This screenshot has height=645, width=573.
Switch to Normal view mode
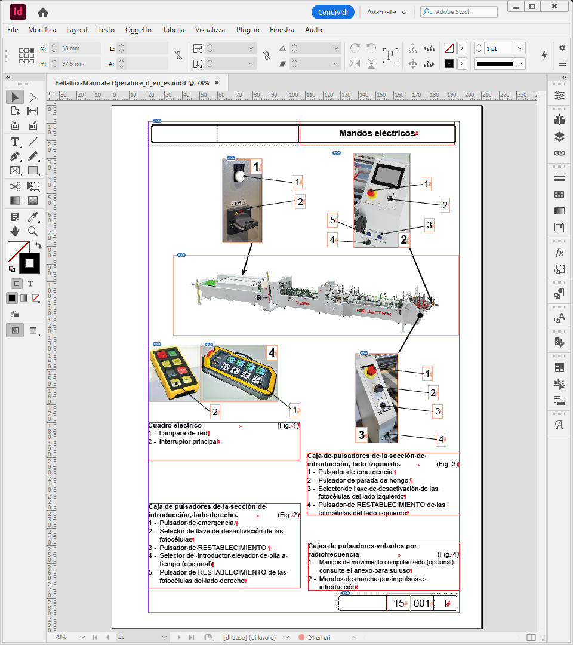(15, 330)
